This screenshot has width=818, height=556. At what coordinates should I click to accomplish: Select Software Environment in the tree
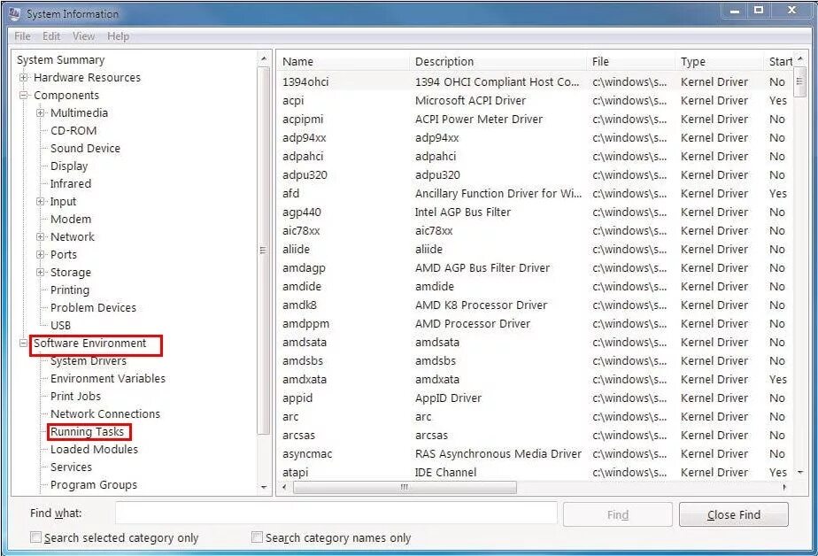(89, 344)
